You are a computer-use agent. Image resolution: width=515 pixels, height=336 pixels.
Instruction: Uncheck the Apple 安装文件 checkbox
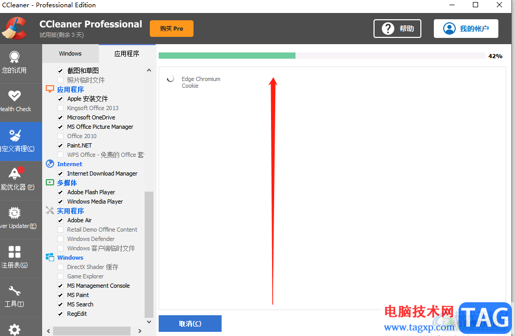[x=60, y=99]
